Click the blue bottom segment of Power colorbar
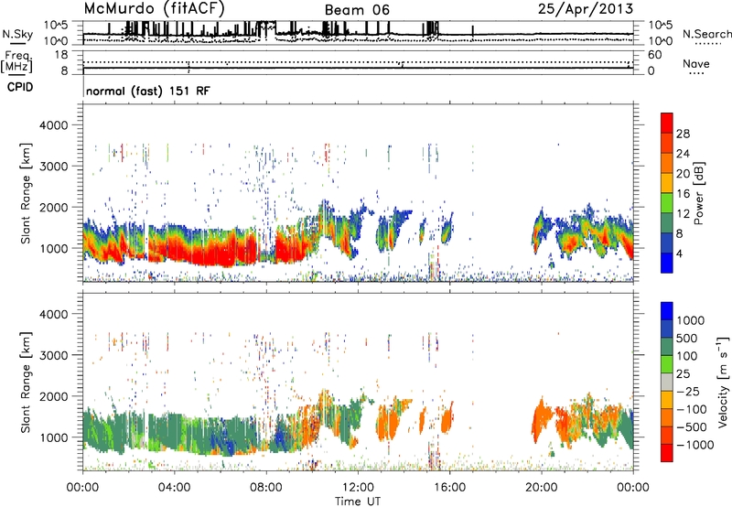The width and height of the screenshot is (732, 507). [x=667, y=263]
